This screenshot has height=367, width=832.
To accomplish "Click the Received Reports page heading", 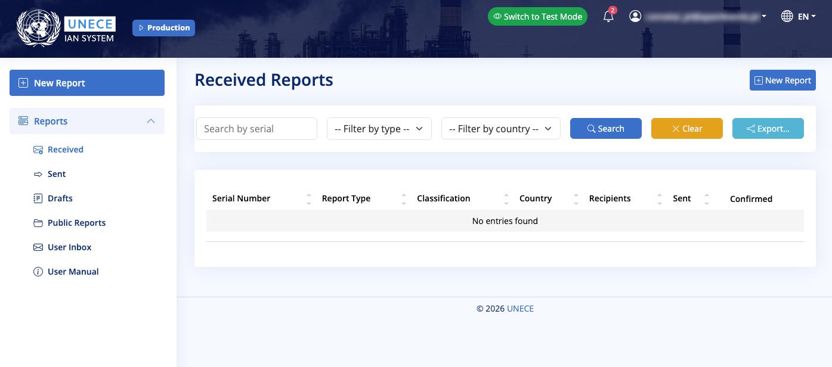I will tap(264, 80).
